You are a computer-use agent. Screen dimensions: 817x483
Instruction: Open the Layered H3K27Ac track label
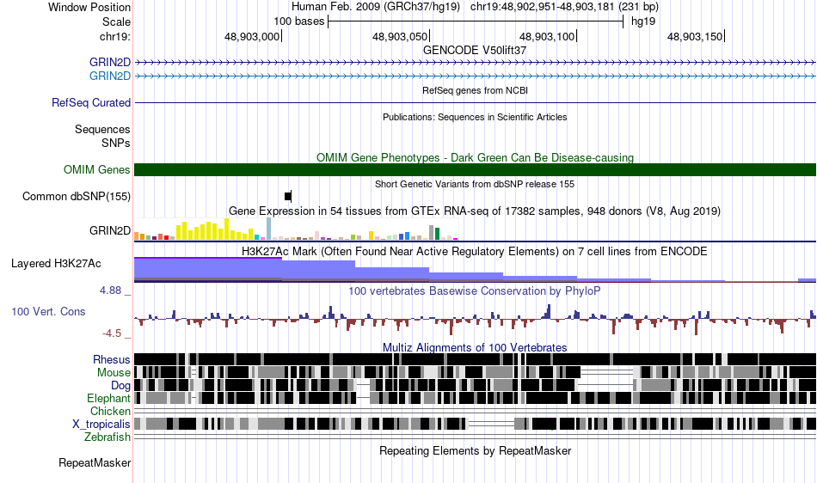56,263
